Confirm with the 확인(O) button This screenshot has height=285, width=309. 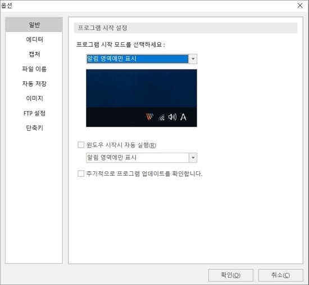point(230,275)
